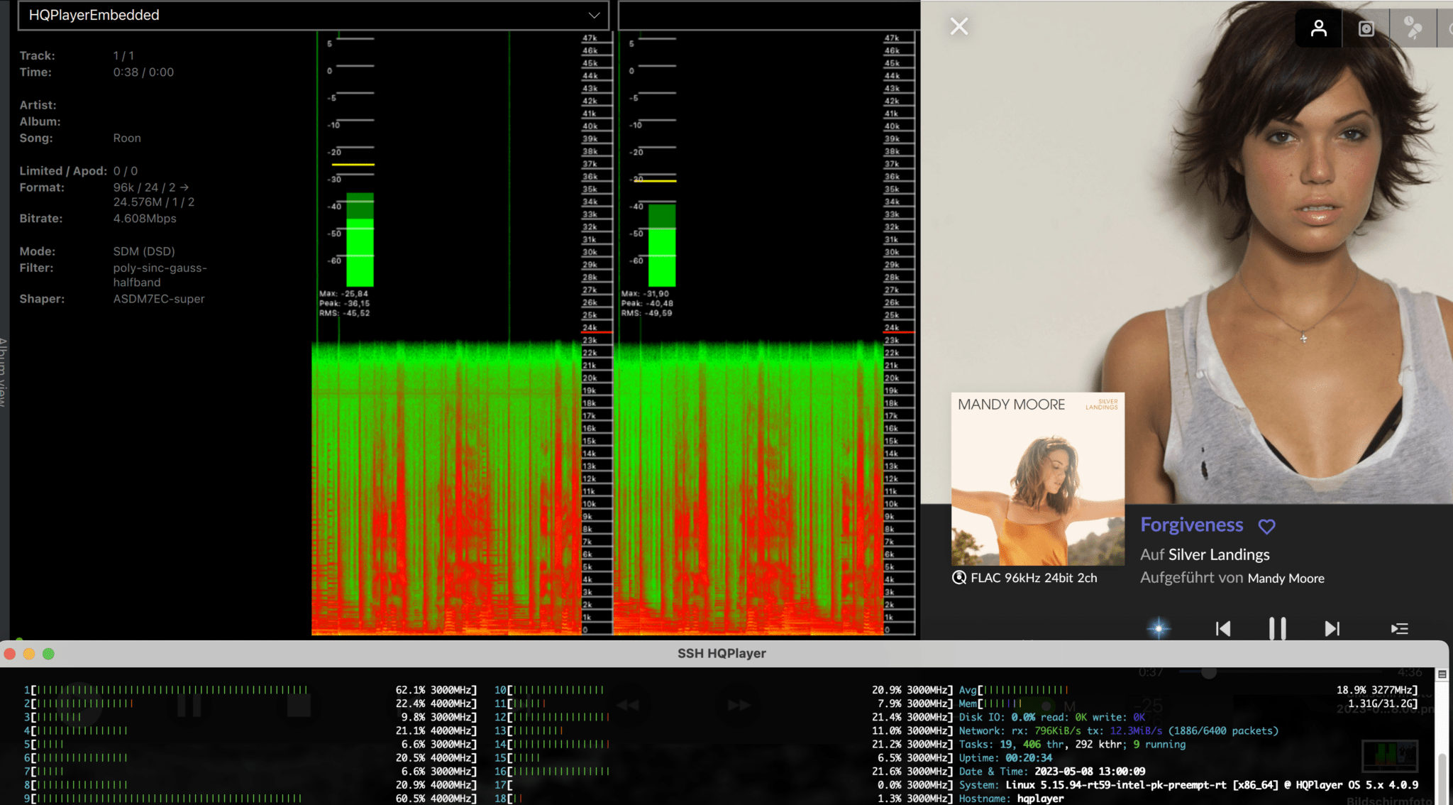Toggle the heart to favorite Forgiveness
Image resolution: width=1453 pixels, height=805 pixels.
[x=1267, y=526]
